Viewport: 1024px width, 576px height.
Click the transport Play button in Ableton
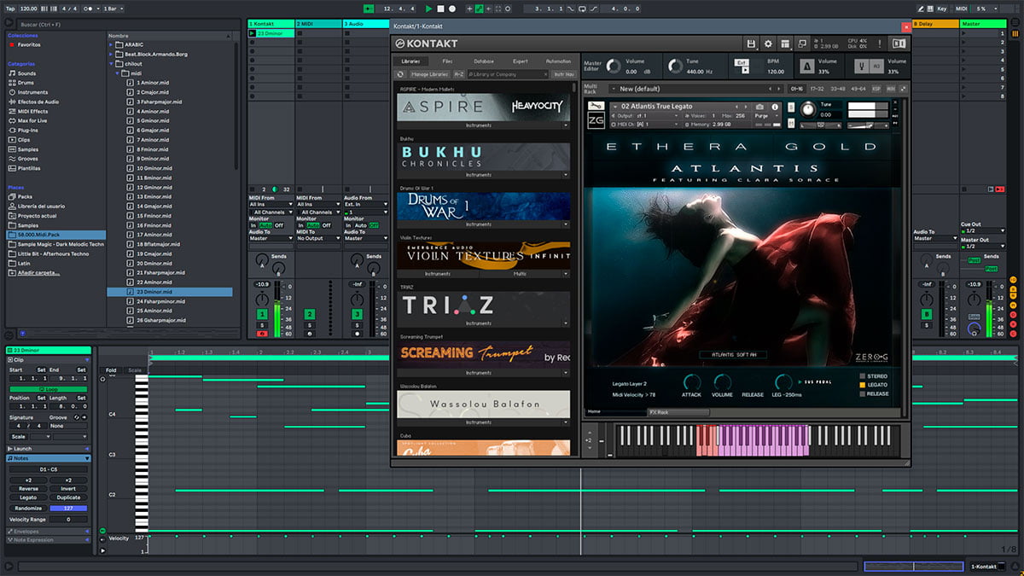click(429, 9)
